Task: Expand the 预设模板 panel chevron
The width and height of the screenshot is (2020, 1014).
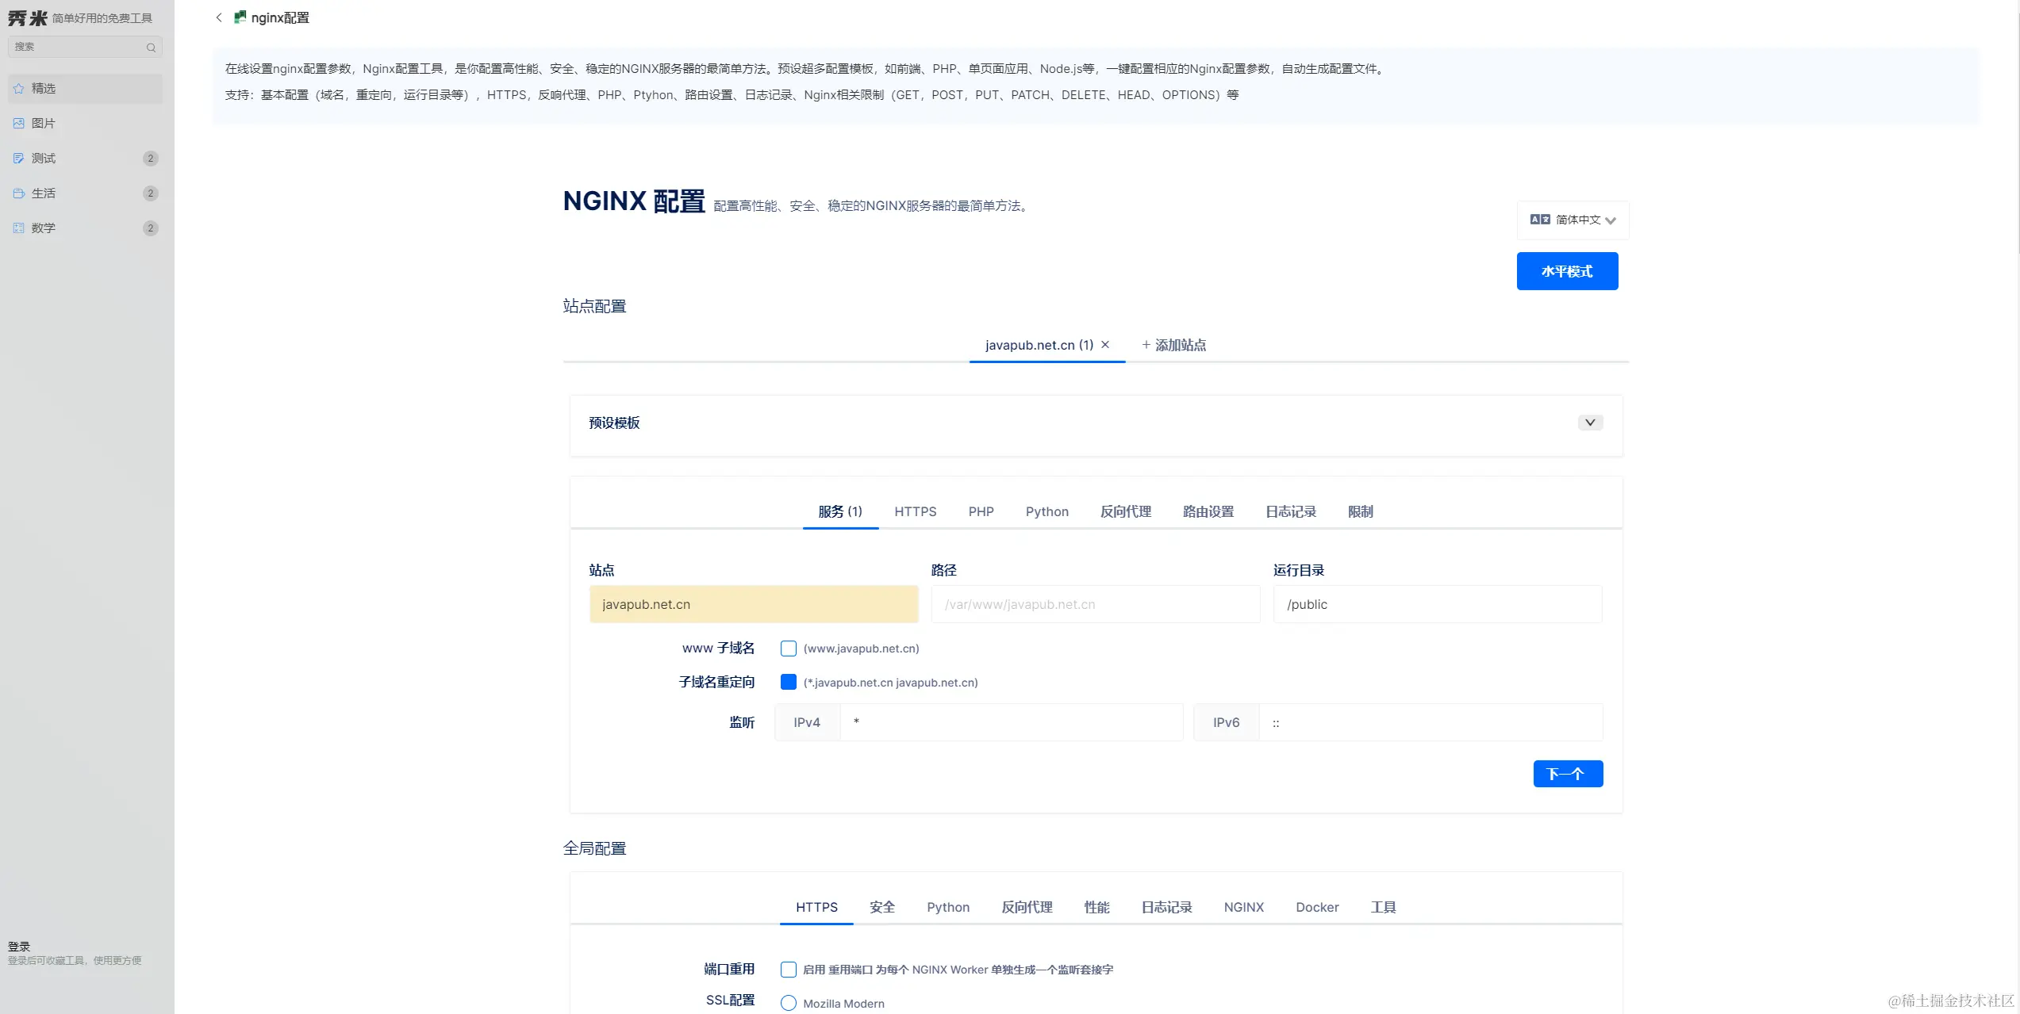Action: click(x=1590, y=423)
